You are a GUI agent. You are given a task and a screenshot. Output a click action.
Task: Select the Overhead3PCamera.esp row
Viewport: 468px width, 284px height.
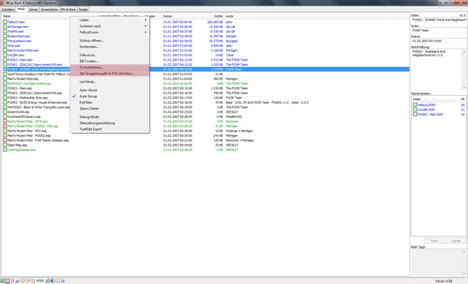click(206, 116)
